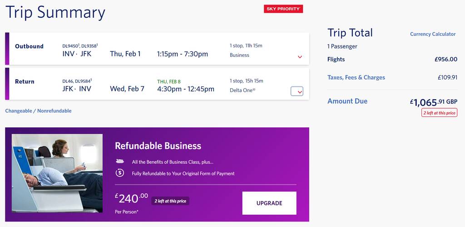465x227 pixels.
Task: Click the Delta One cabin label
Action: click(x=242, y=91)
